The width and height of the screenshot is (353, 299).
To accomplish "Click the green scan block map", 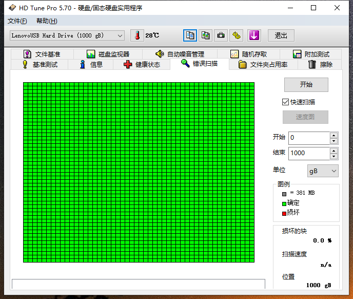I will (x=139, y=172).
